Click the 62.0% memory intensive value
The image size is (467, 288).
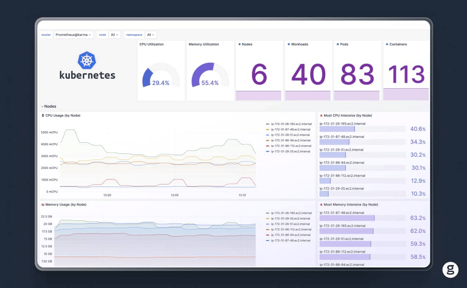pos(417,231)
